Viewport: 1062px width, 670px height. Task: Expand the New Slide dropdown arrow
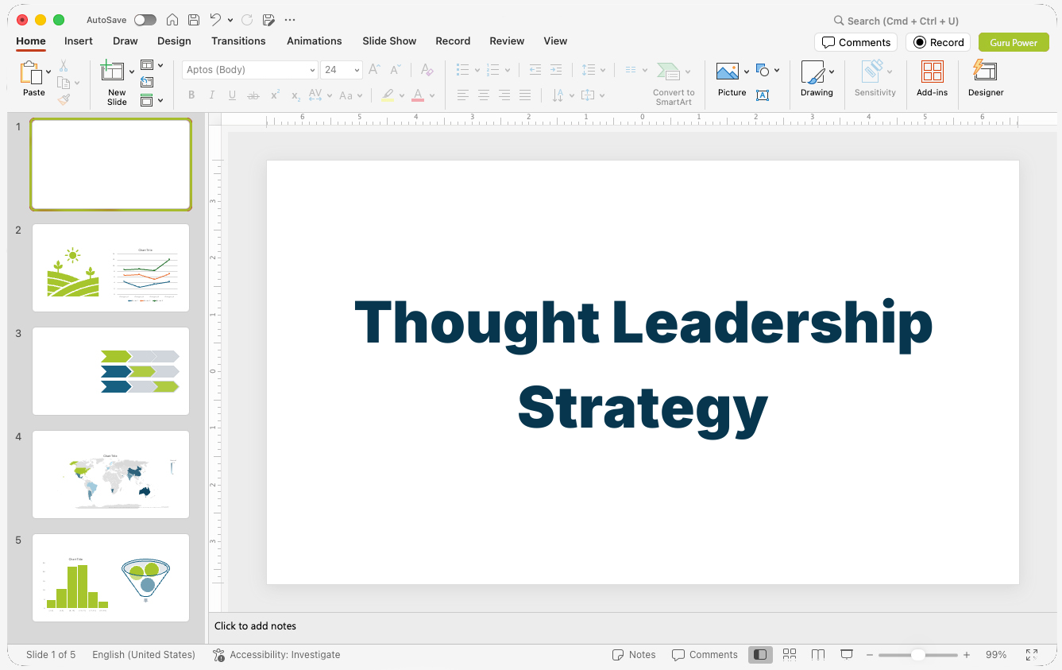pos(132,72)
